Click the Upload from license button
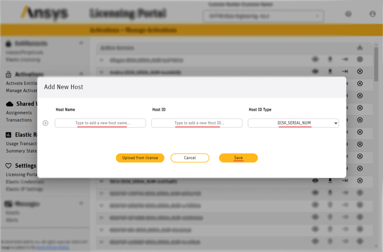 pyautogui.click(x=140, y=158)
